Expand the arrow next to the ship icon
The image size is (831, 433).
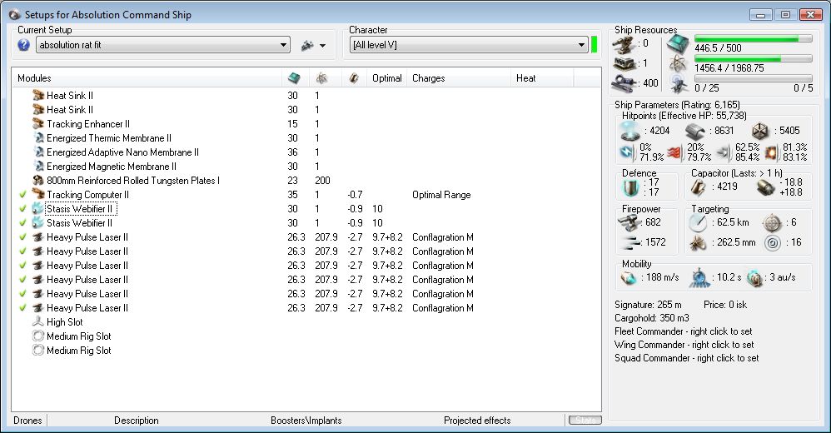click(x=323, y=46)
